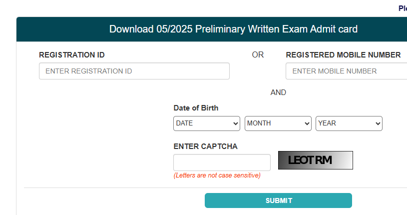Screen dimensions: 407x215
Task: Open the DATE dropdown
Action: [207, 123]
